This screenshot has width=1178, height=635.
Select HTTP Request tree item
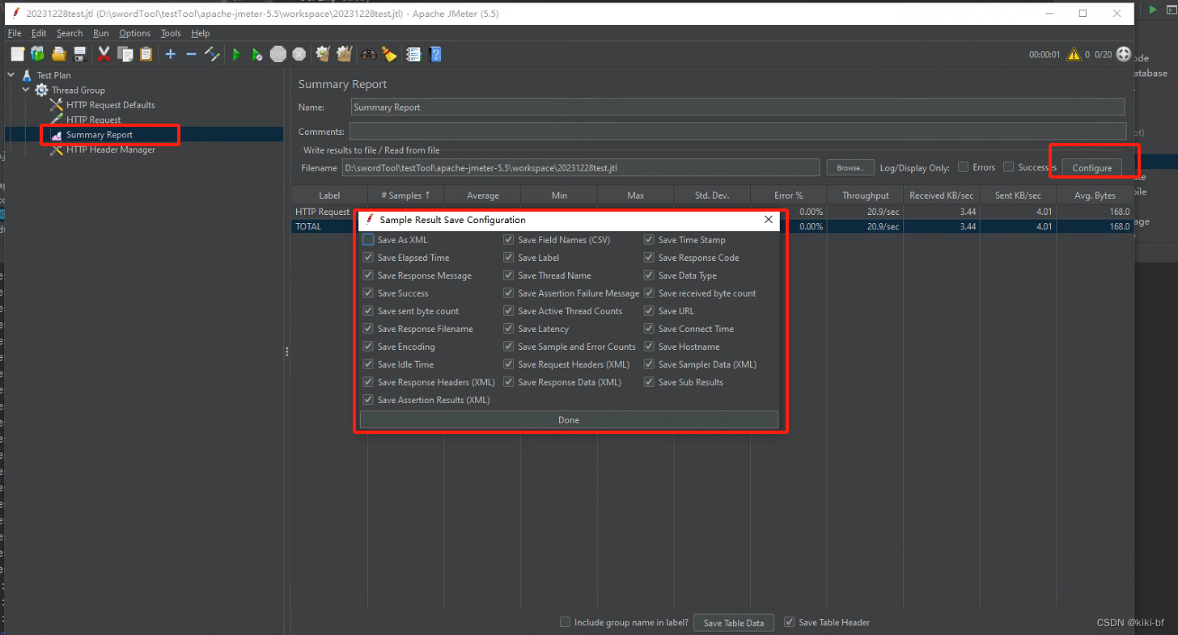pos(93,120)
